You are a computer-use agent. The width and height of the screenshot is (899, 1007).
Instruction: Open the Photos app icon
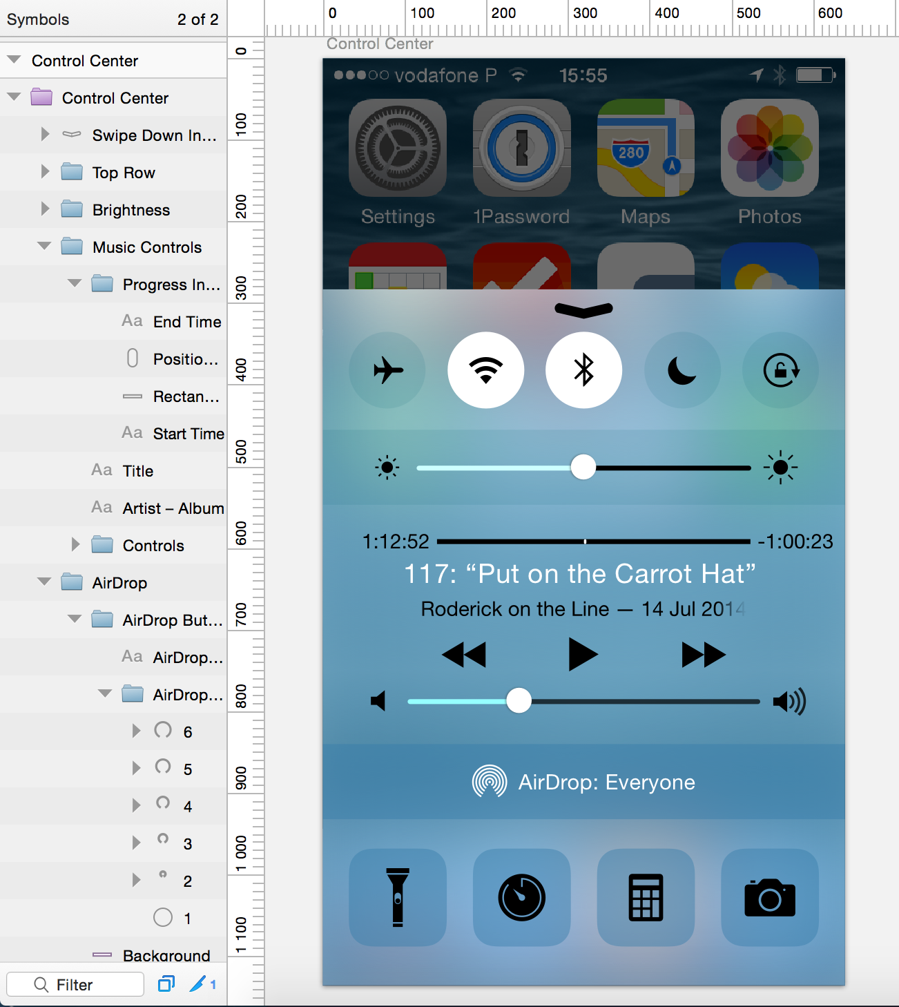770,148
